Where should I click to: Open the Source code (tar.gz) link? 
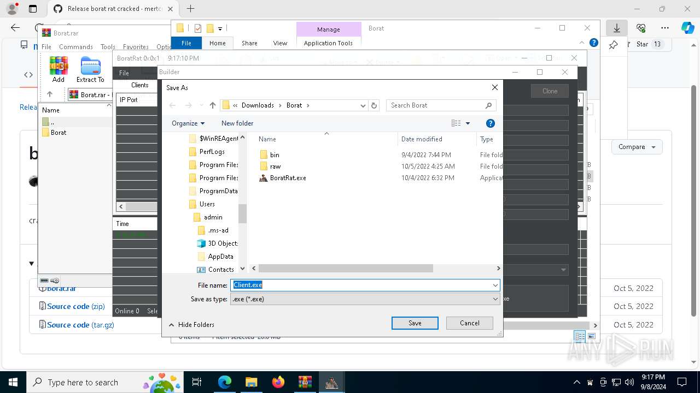(80, 325)
